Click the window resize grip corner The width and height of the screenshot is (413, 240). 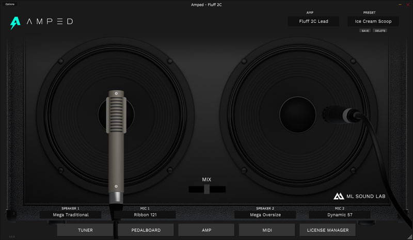410,237
